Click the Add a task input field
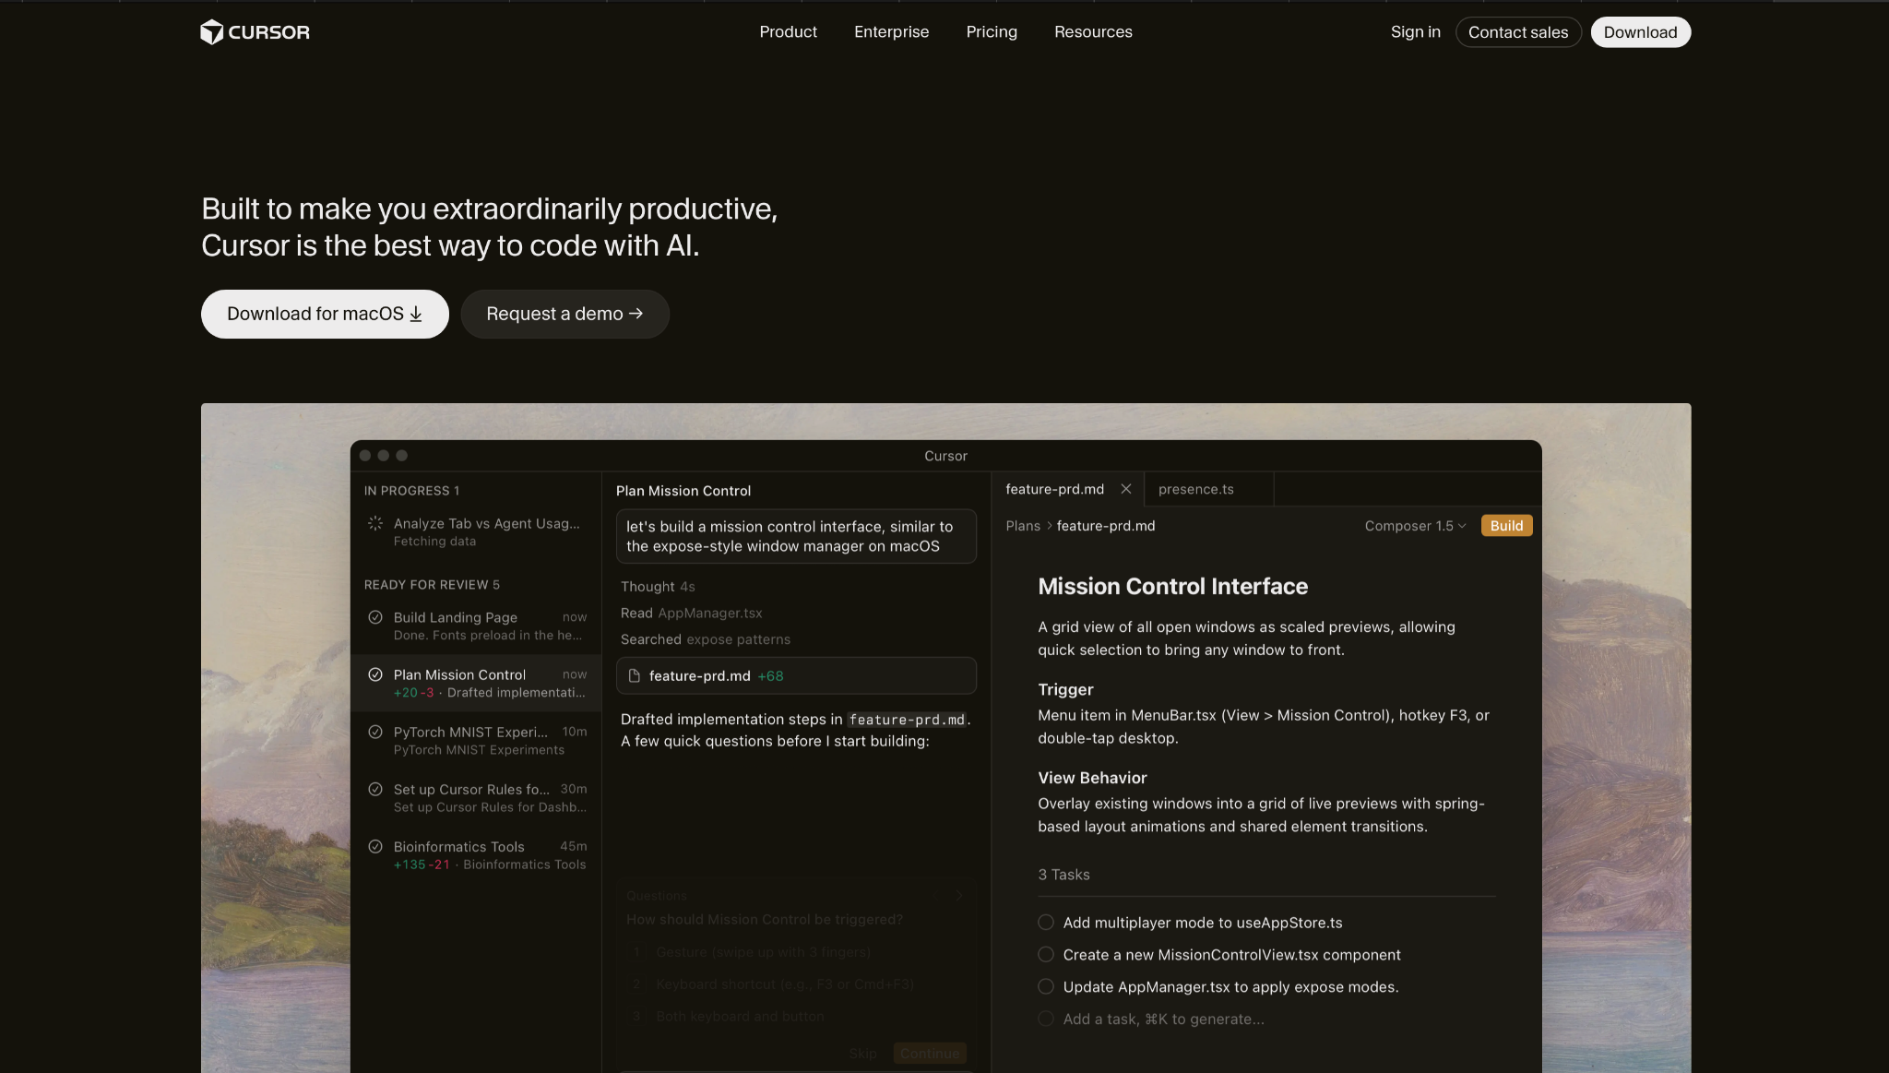The height and width of the screenshot is (1073, 1889). pyautogui.click(x=1163, y=1019)
